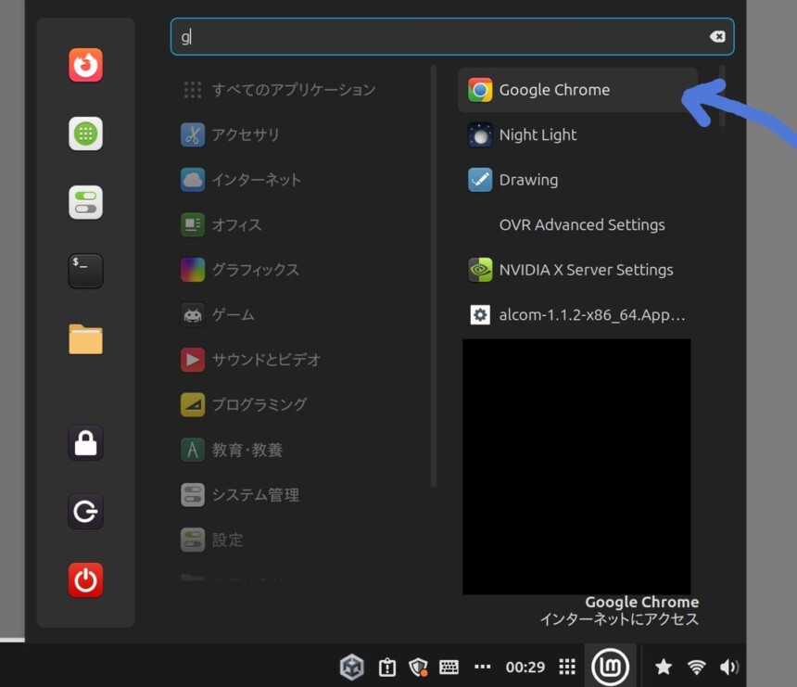The height and width of the screenshot is (687, 797).
Task: Select サウンドとビデオ category
Action: (x=302, y=360)
